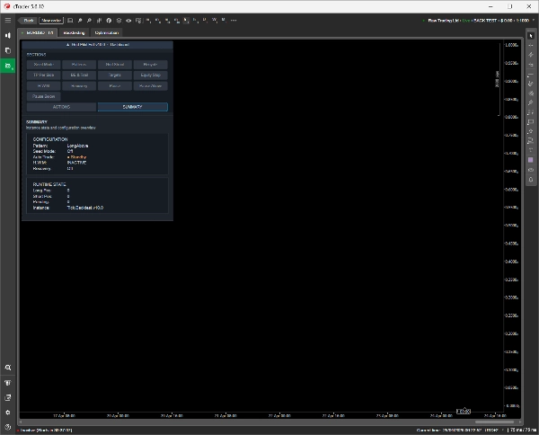Toggle the drawings visibility eye icon
This screenshot has width=539, height=435.
point(531,170)
